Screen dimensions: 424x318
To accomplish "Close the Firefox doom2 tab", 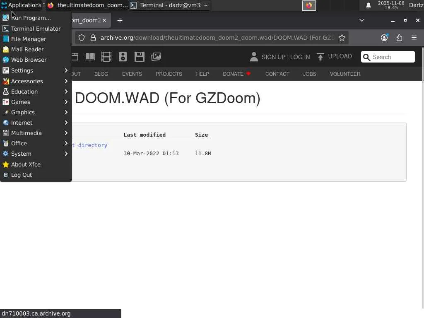I will click(x=104, y=20).
